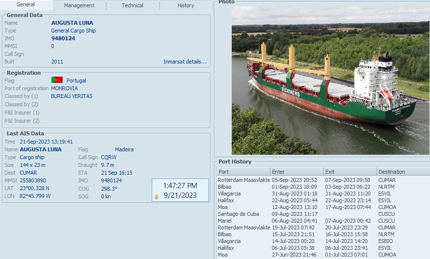The height and width of the screenshot is (259, 430).
Task: Click the 1:47:27 PM clock time
Action: click(180, 186)
